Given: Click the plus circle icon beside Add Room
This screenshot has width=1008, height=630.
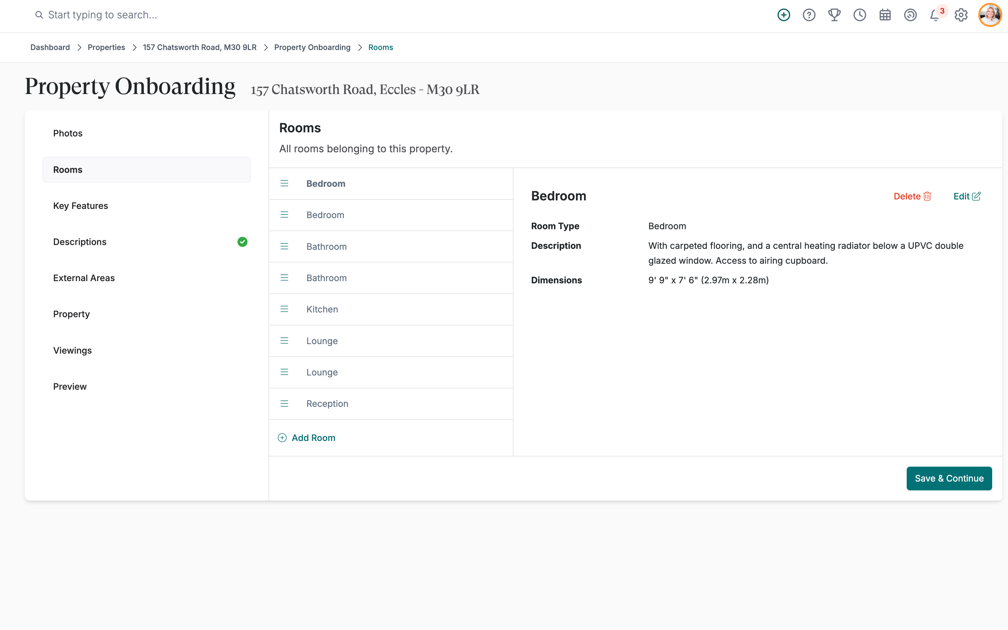Looking at the screenshot, I should (282, 438).
